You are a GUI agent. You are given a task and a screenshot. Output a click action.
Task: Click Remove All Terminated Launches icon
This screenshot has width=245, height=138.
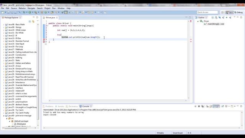pyautogui.click(x=203, y=107)
